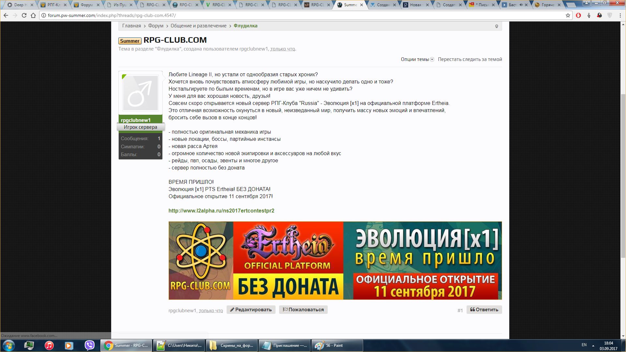Open the 56 - Paint taskbar window

[x=337, y=345]
